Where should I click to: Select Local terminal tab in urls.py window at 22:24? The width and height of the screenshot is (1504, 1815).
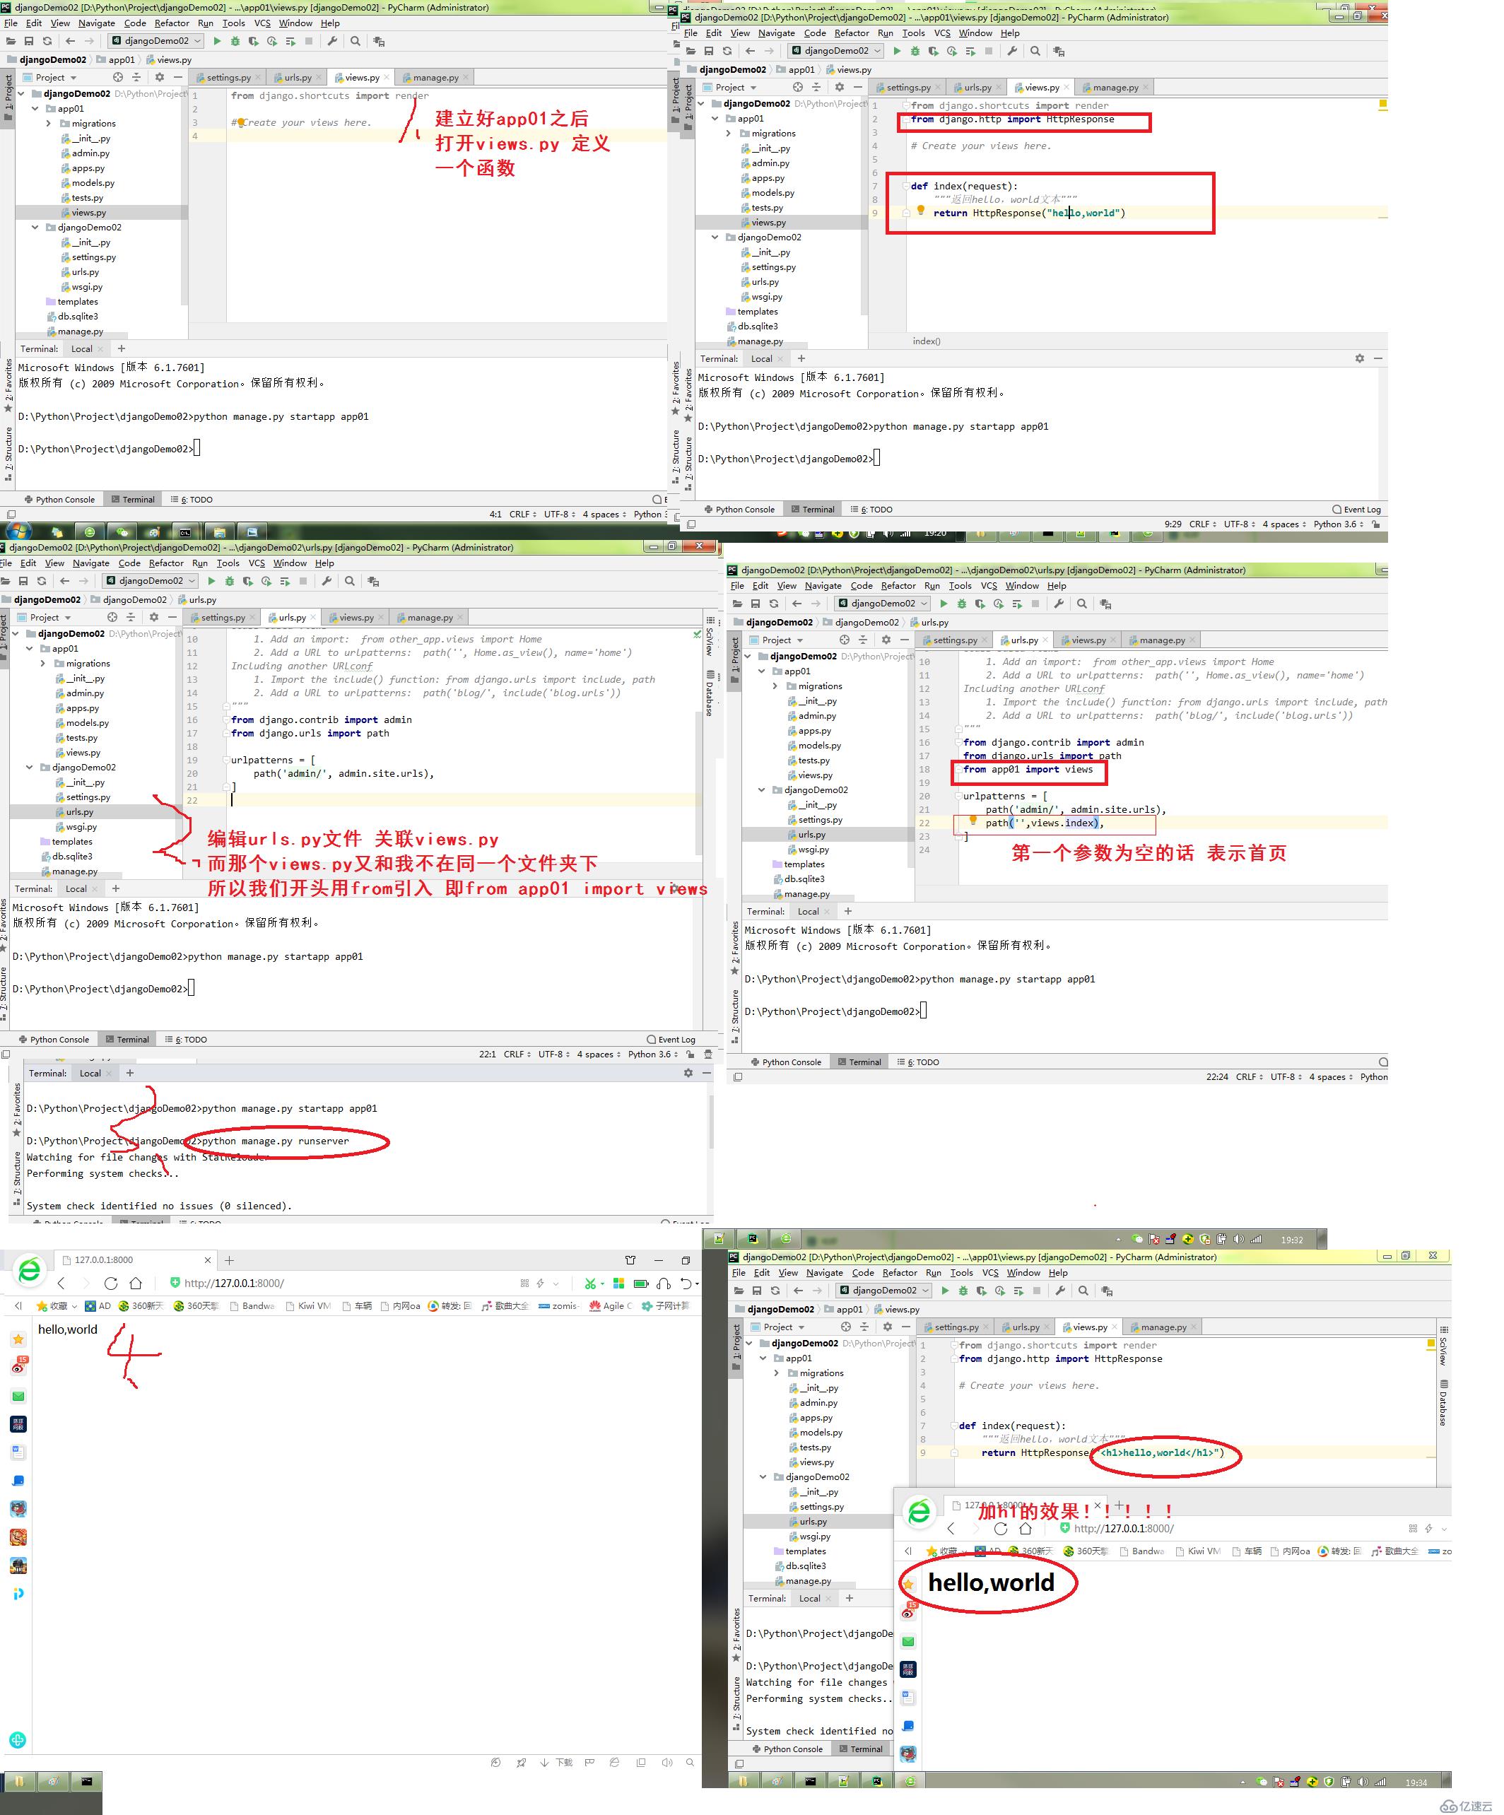(808, 911)
